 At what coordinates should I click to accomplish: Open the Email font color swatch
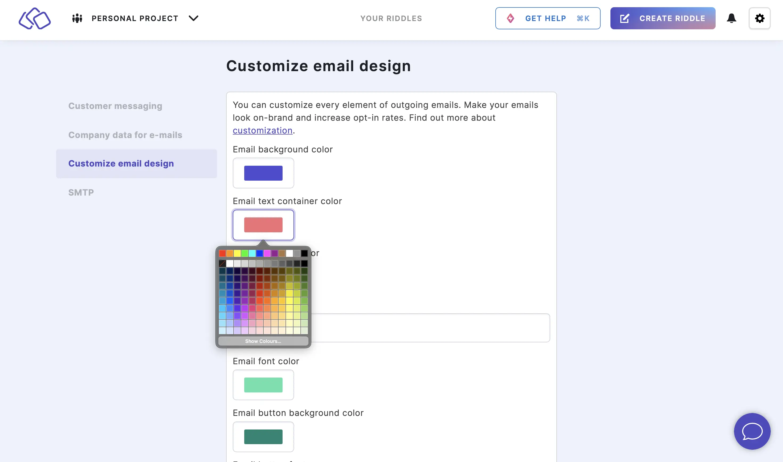[263, 385]
